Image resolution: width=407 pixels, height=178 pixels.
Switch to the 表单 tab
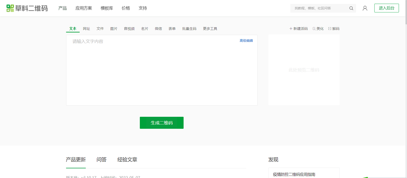(x=172, y=29)
